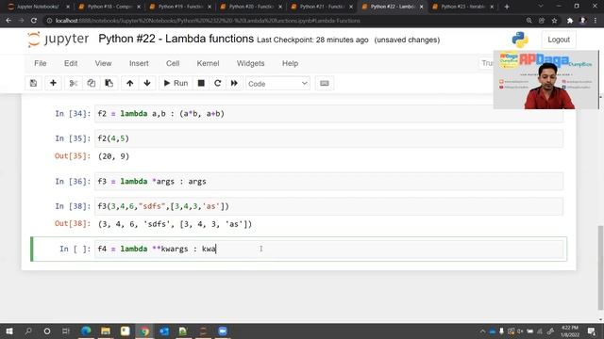Move the selected cell down
604x339 pixels.
coord(147,84)
